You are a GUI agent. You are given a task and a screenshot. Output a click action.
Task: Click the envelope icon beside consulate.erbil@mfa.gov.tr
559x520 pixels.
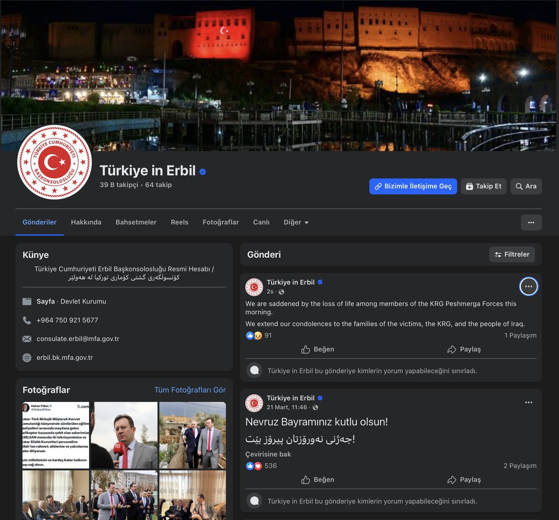[x=27, y=339]
